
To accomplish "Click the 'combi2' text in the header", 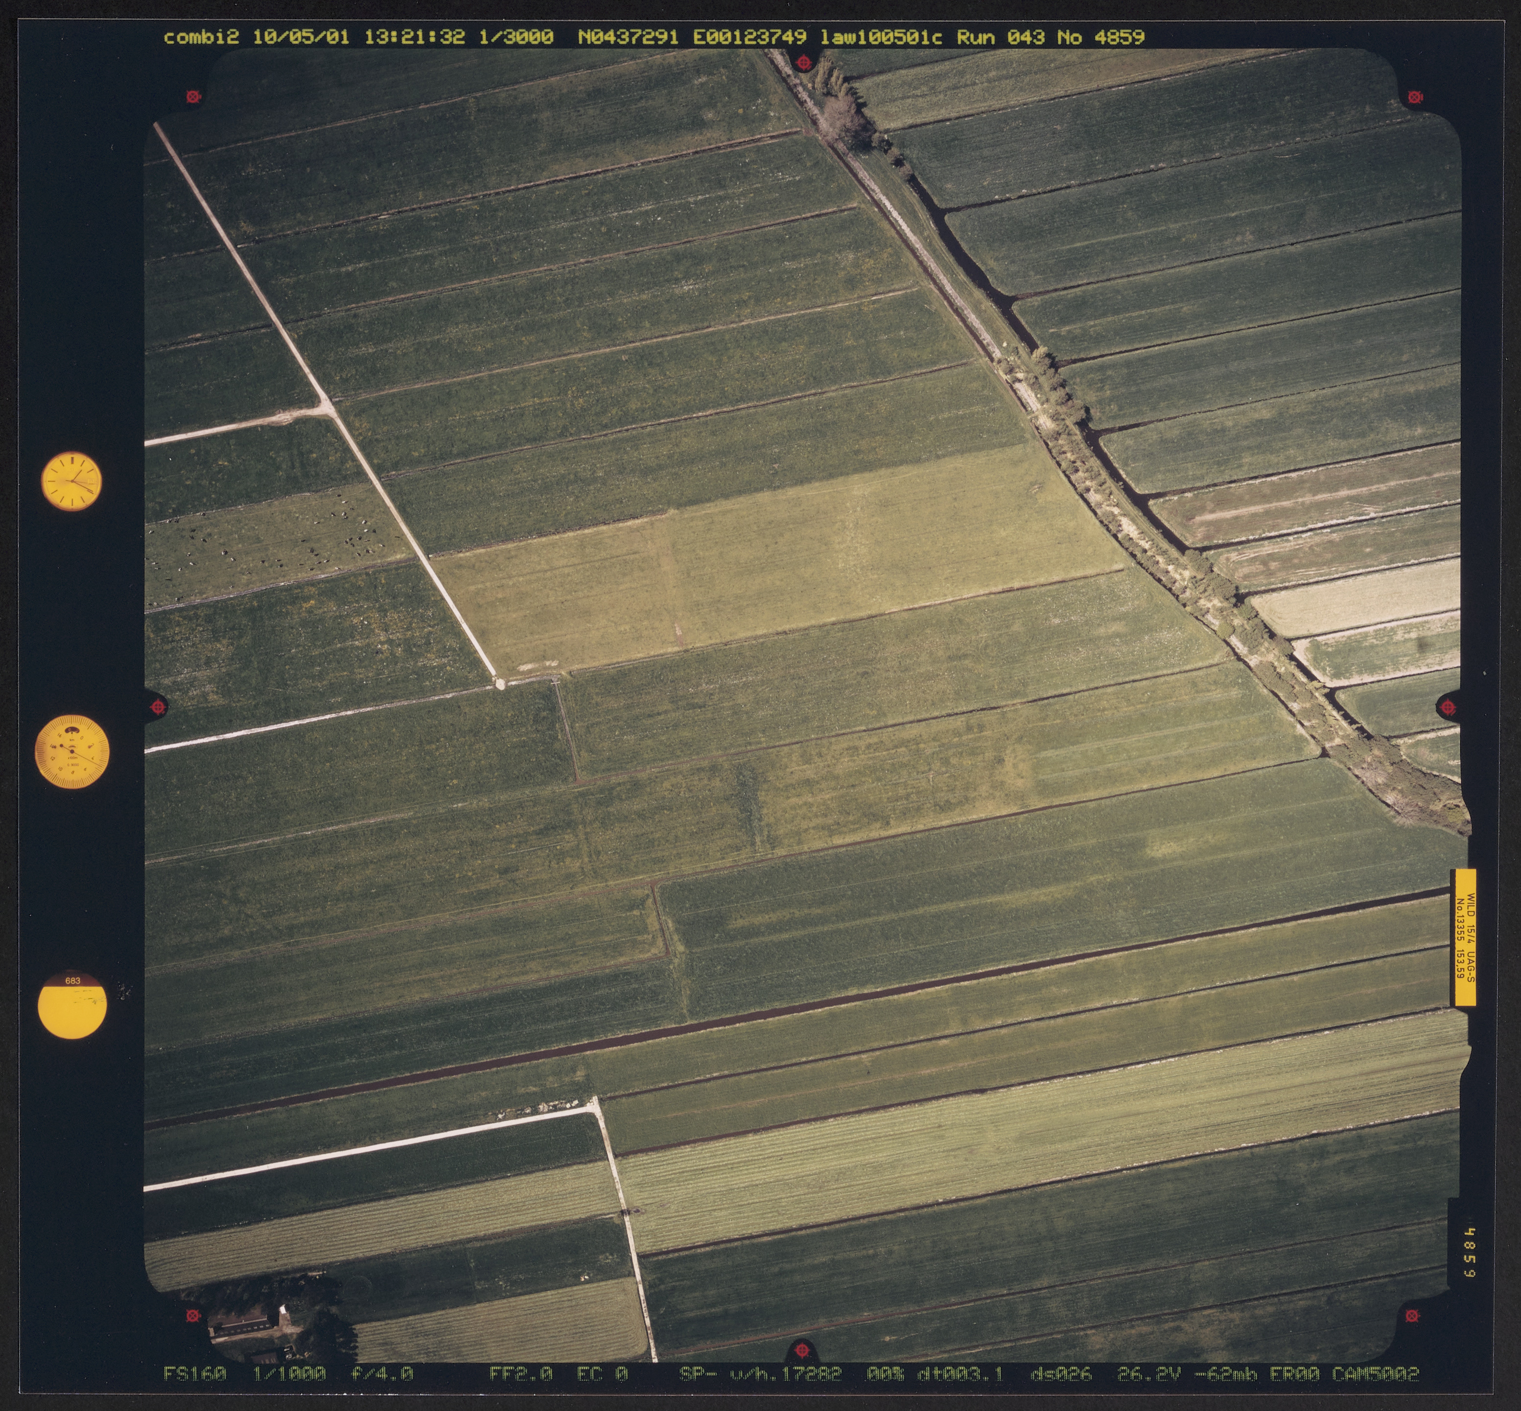I will coord(201,37).
